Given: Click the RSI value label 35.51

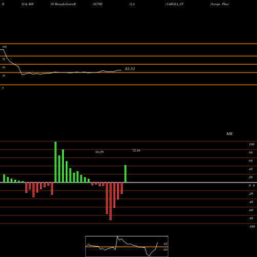Looking at the screenshot, I should click(x=130, y=69).
